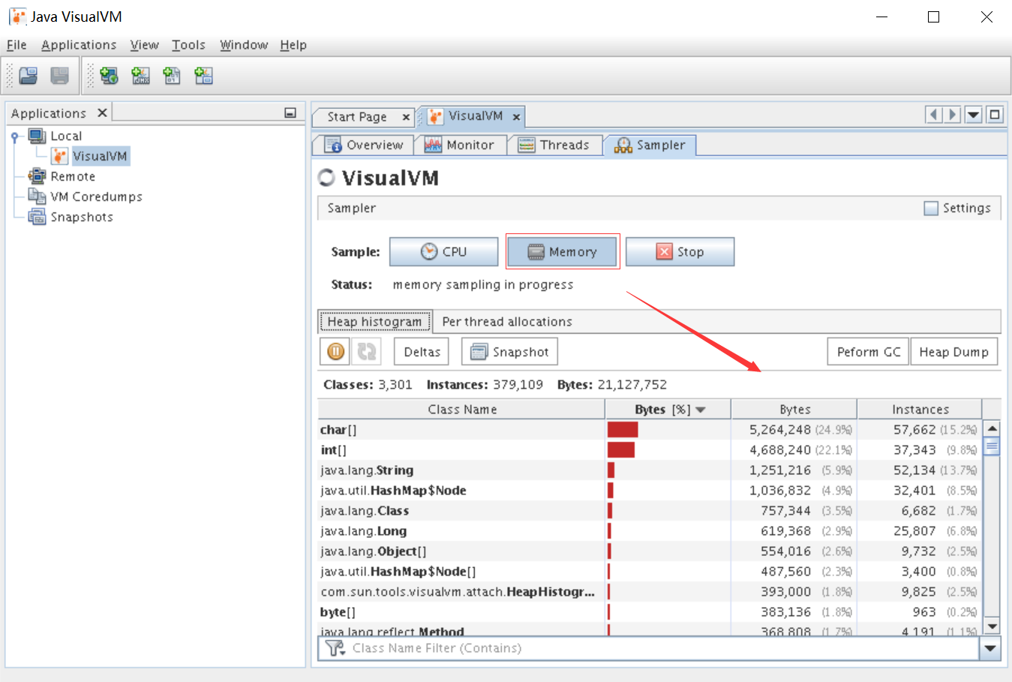Collapse the Local tree node
Viewport: 1012px width, 682px height.
click(x=14, y=137)
